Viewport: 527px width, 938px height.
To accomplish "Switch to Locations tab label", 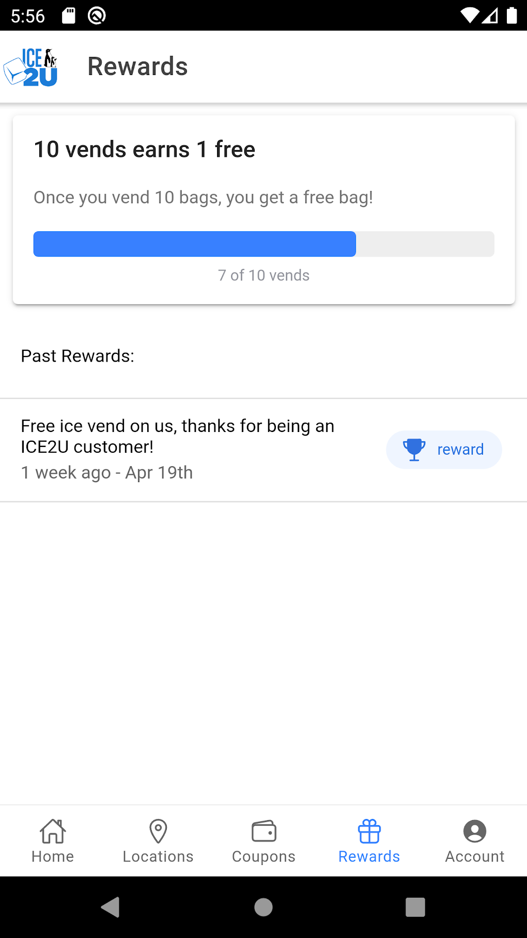I will 158,857.
